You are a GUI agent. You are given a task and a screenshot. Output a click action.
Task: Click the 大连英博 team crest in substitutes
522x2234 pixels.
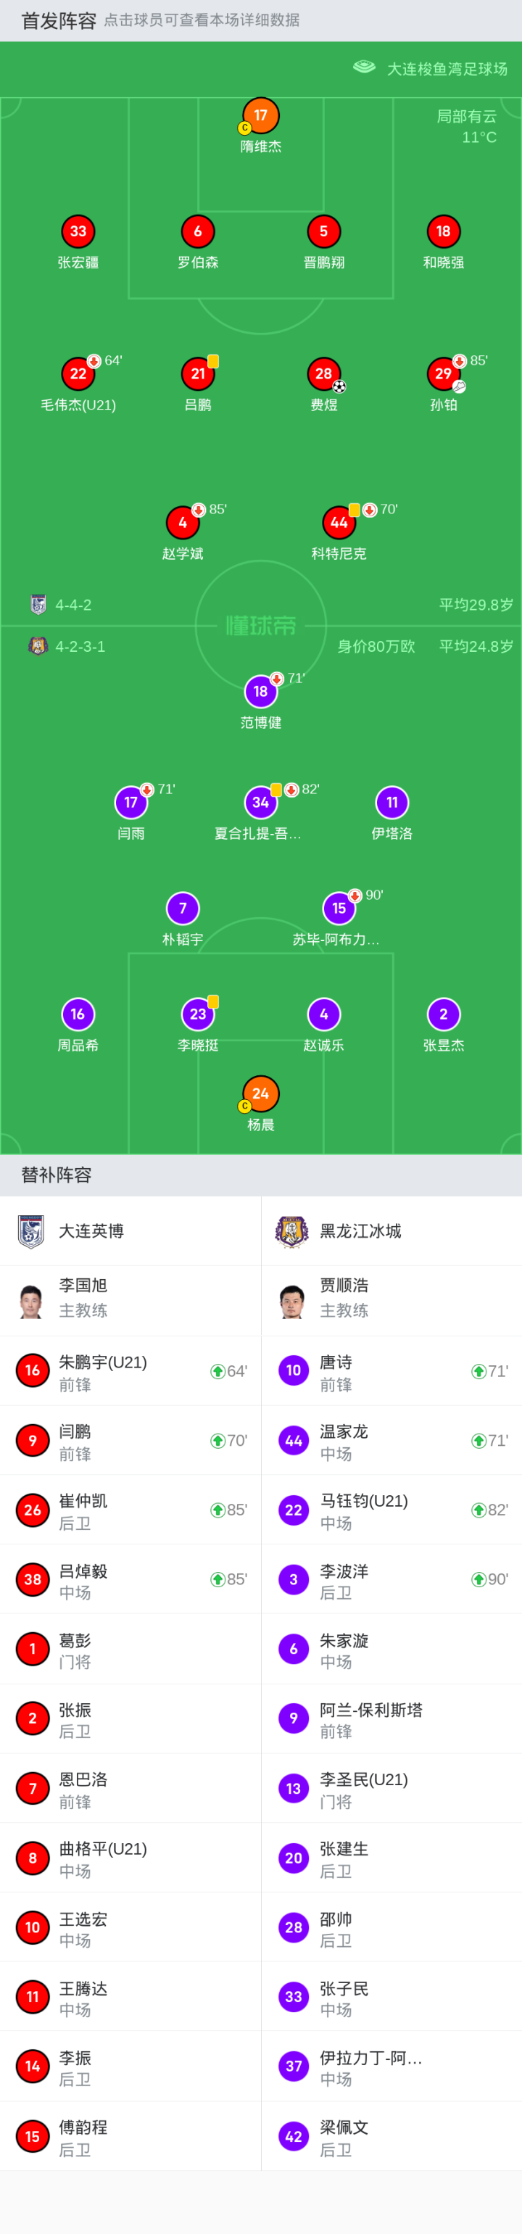(x=32, y=1230)
